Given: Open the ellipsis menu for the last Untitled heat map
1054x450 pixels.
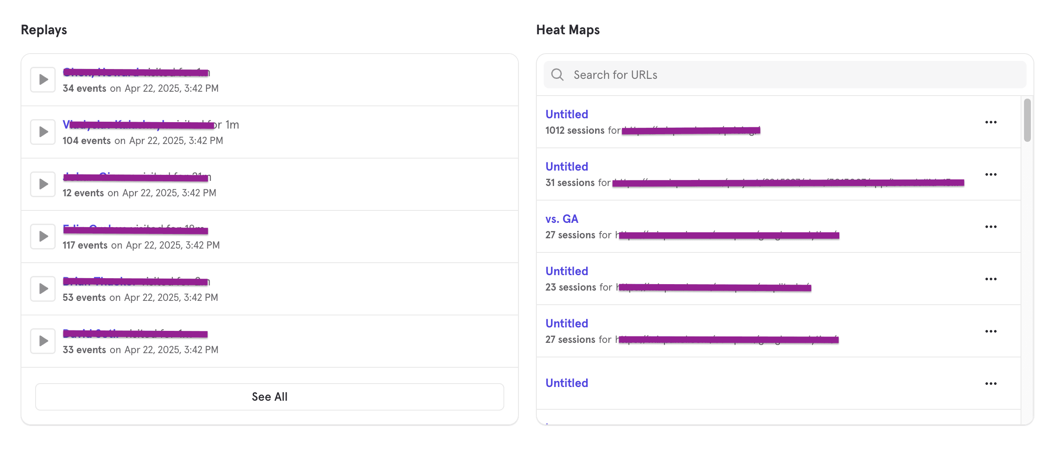Looking at the screenshot, I should (x=992, y=383).
